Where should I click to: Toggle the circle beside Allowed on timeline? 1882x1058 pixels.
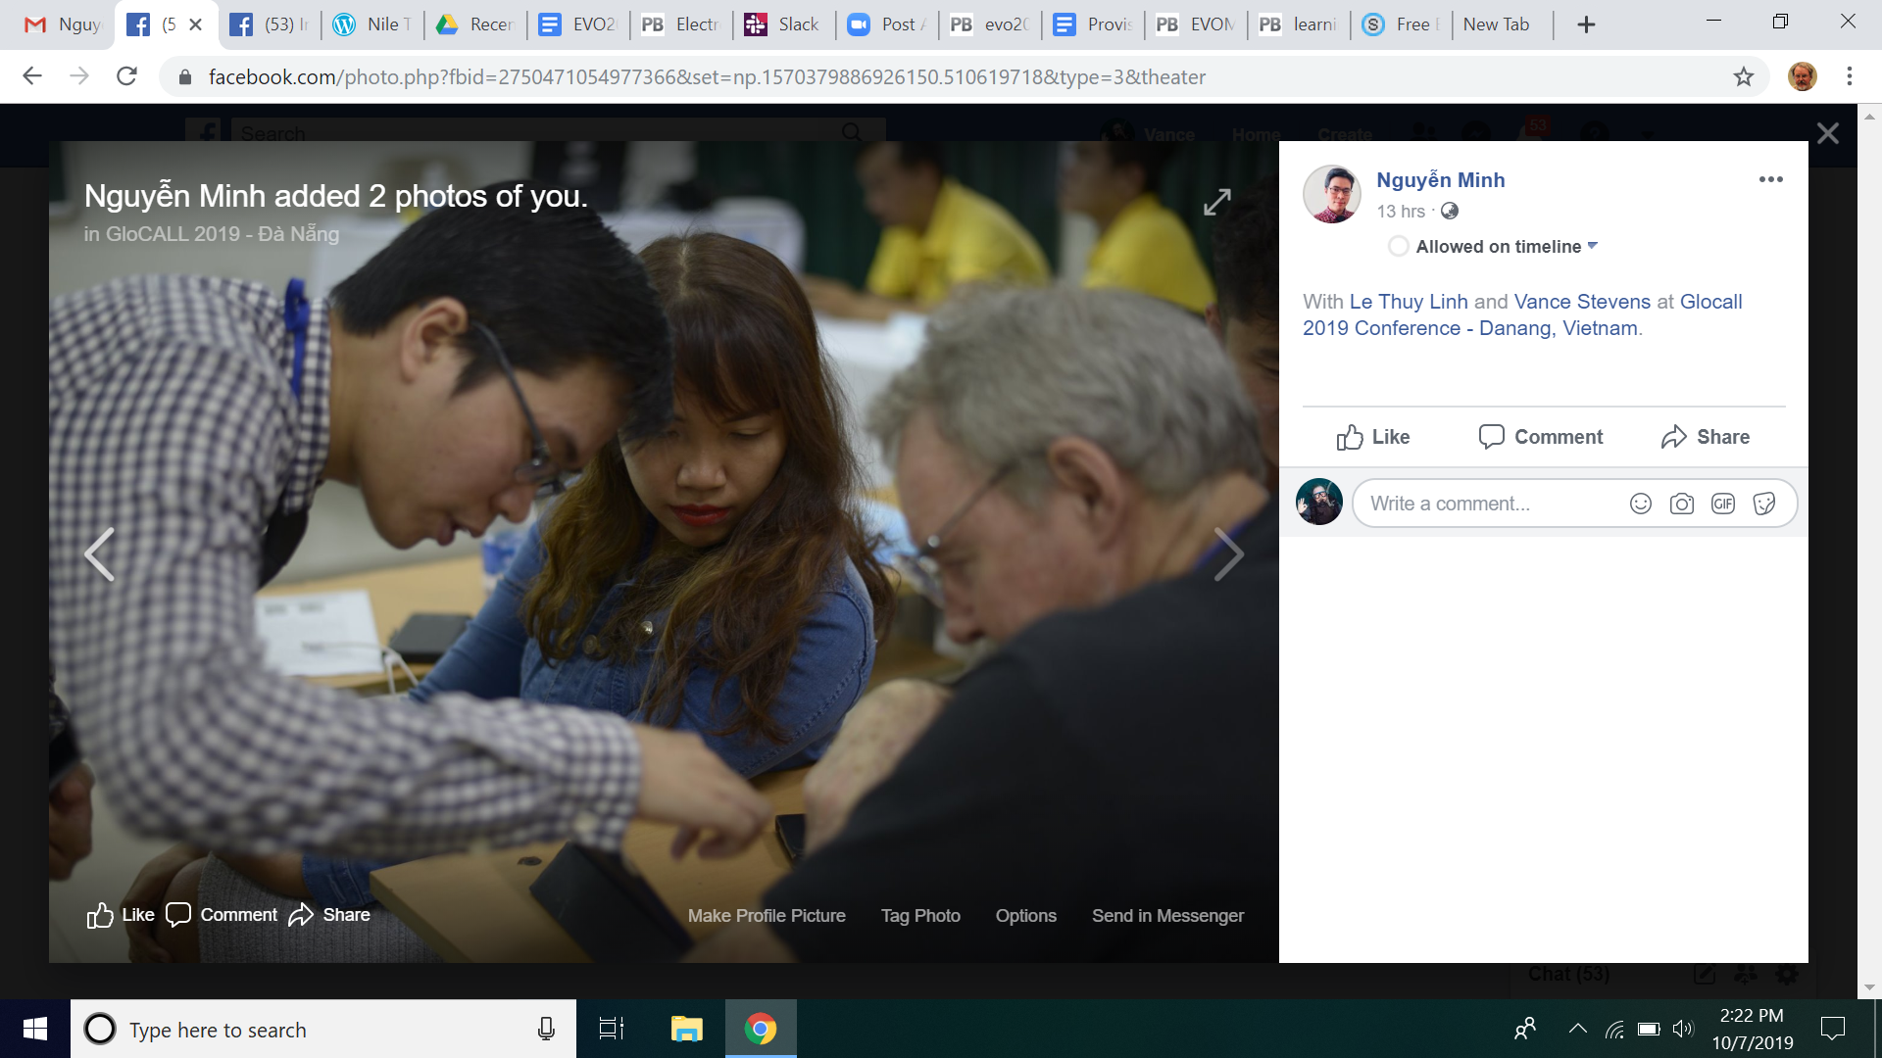(x=1398, y=246)
